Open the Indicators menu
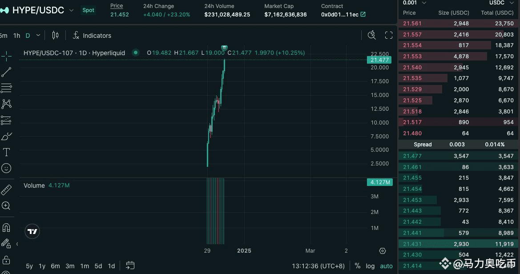520x274 pixels. click(x=92, y=36)
